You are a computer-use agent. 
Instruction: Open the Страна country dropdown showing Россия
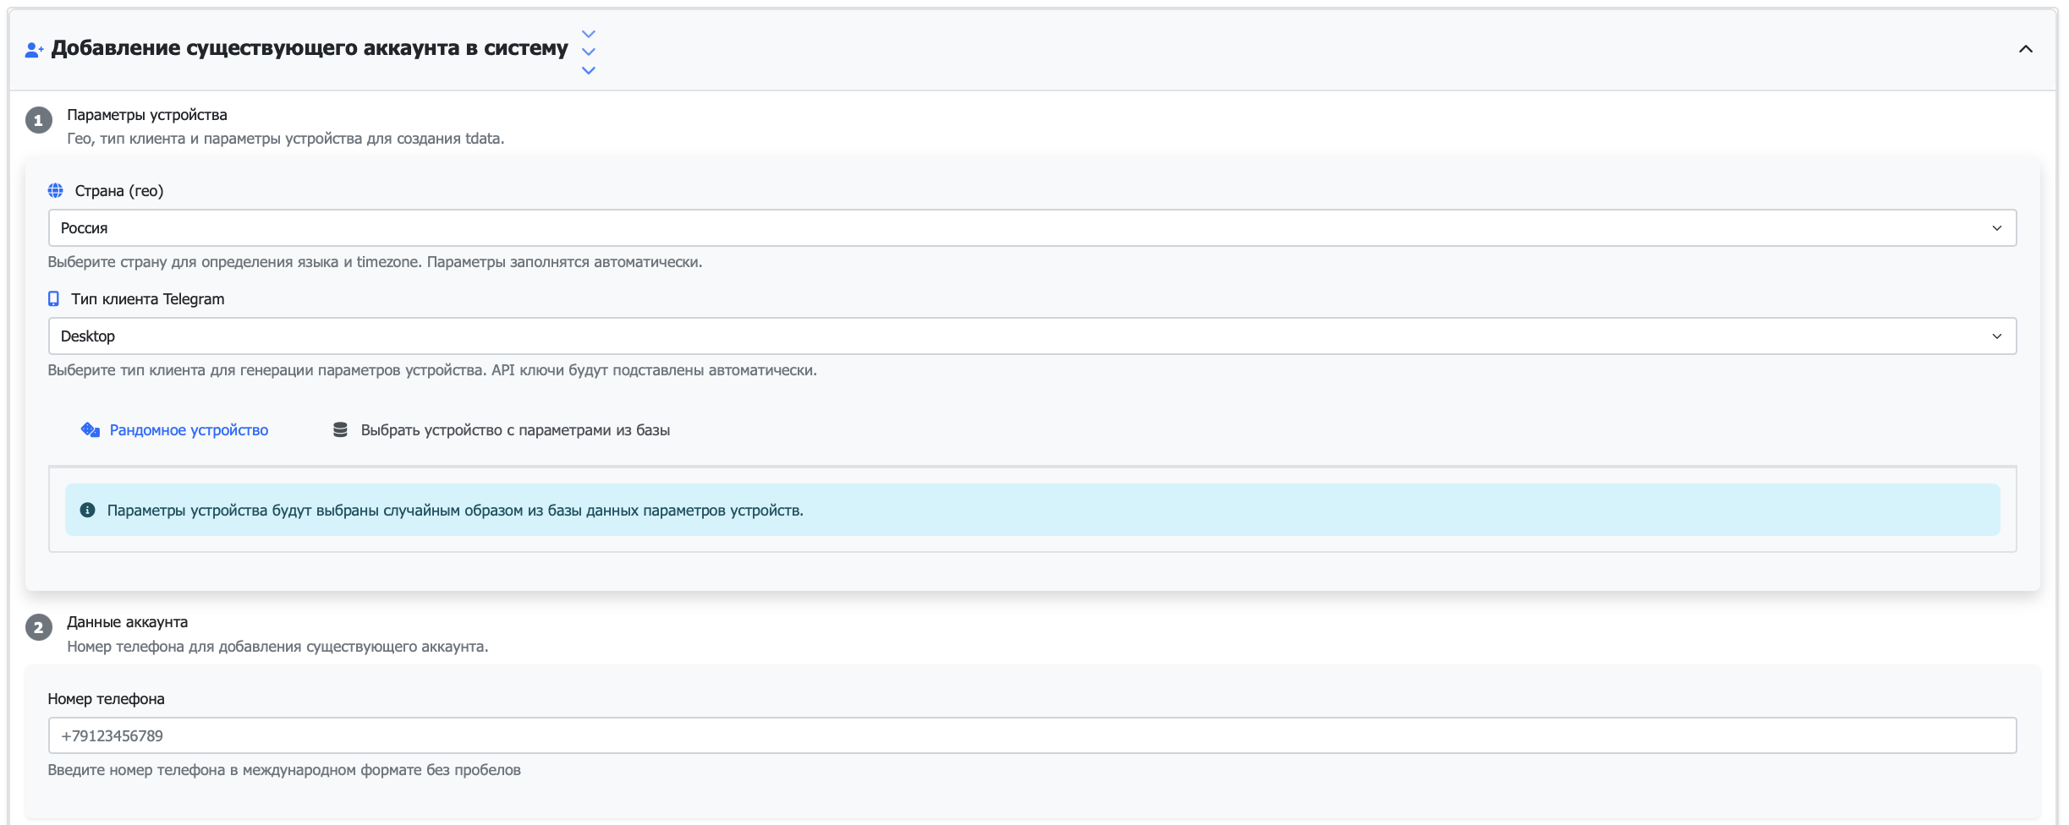tap(1032, 228)
